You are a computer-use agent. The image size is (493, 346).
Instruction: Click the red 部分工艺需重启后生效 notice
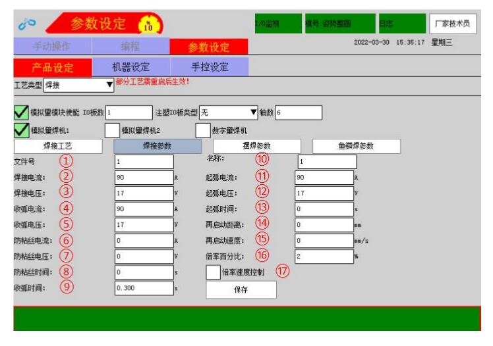click(152, 82)
